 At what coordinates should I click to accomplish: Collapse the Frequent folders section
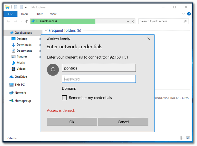coord(46,31)
